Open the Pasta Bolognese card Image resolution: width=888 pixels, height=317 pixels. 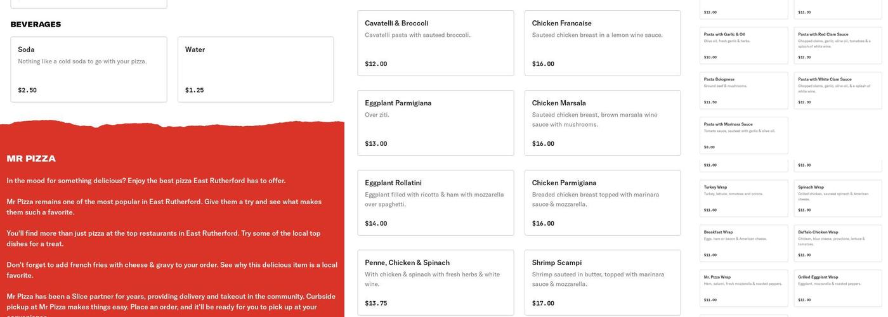(743, 91)
